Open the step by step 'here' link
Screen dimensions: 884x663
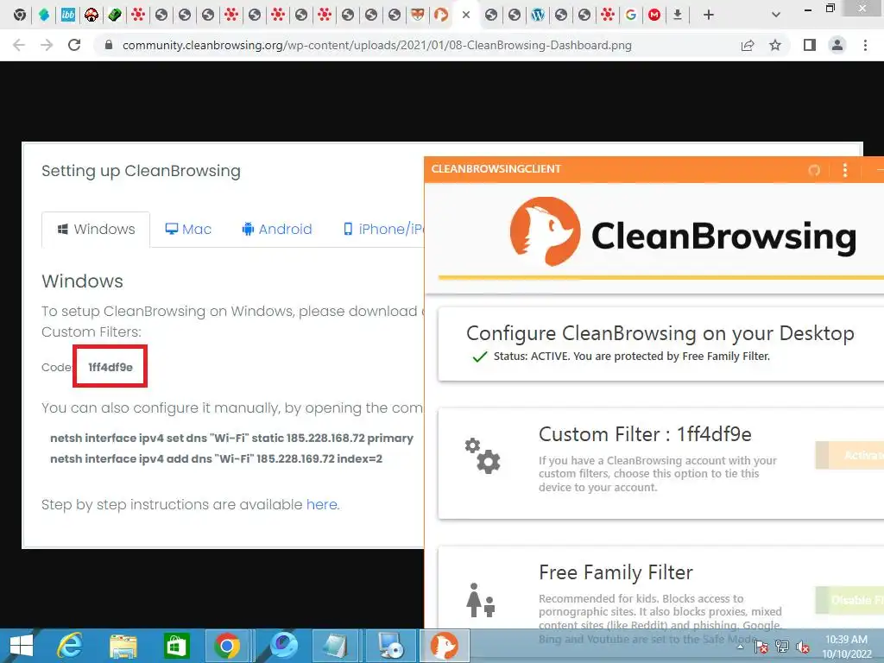point(321,504)
